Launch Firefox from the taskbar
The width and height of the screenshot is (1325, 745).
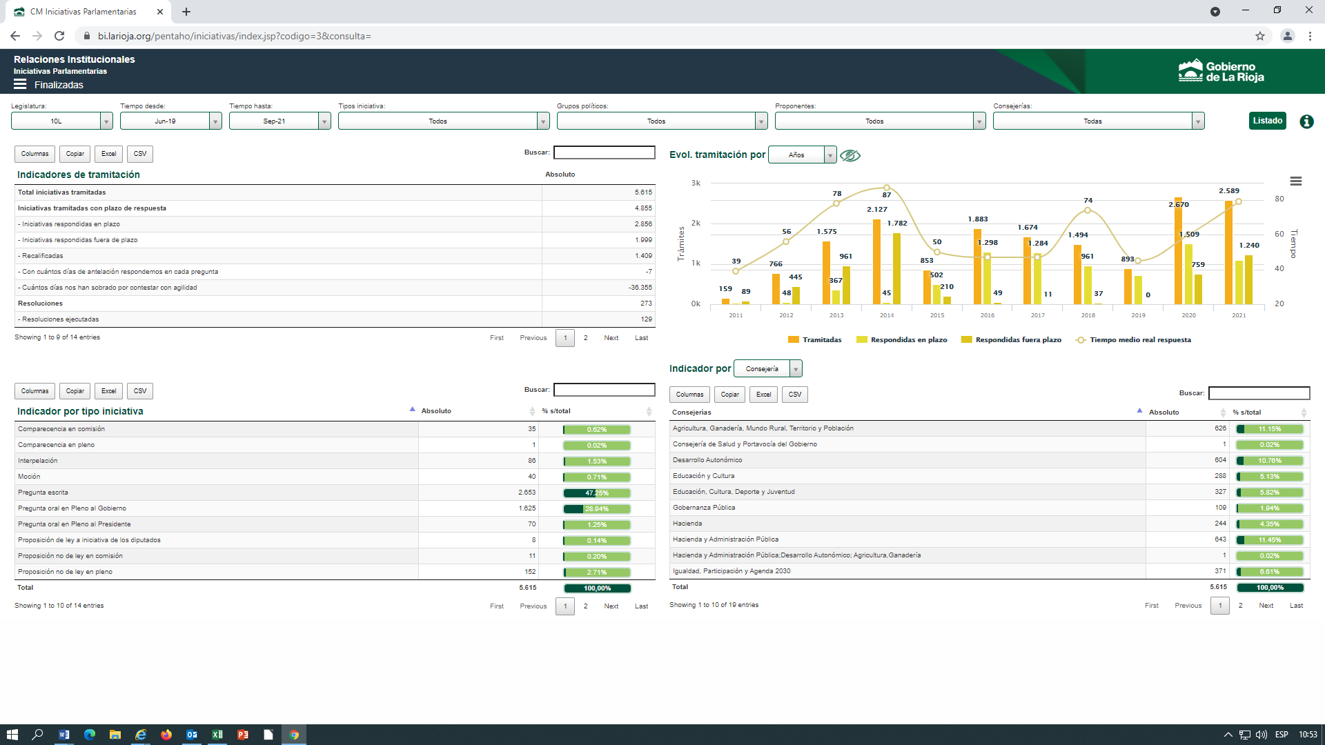point(166,735)
